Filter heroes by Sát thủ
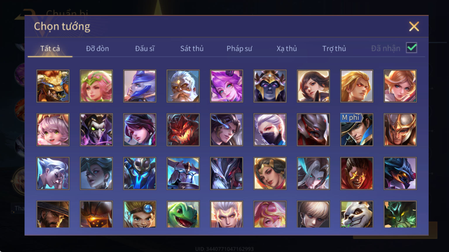The image size is (449, 252). point(192,48)
